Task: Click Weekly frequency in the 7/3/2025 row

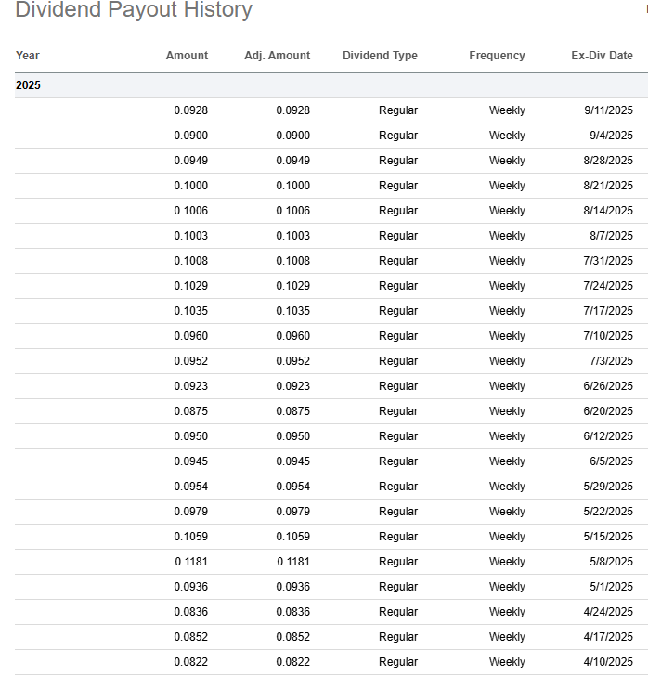Action: click(x=507, y=361)
